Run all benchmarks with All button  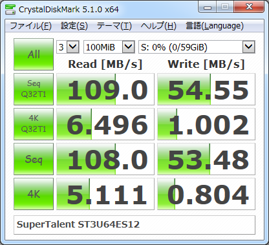34,54
